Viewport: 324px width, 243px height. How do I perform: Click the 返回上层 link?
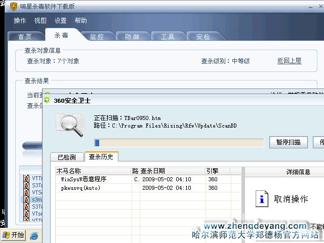(x=289, y=61)
